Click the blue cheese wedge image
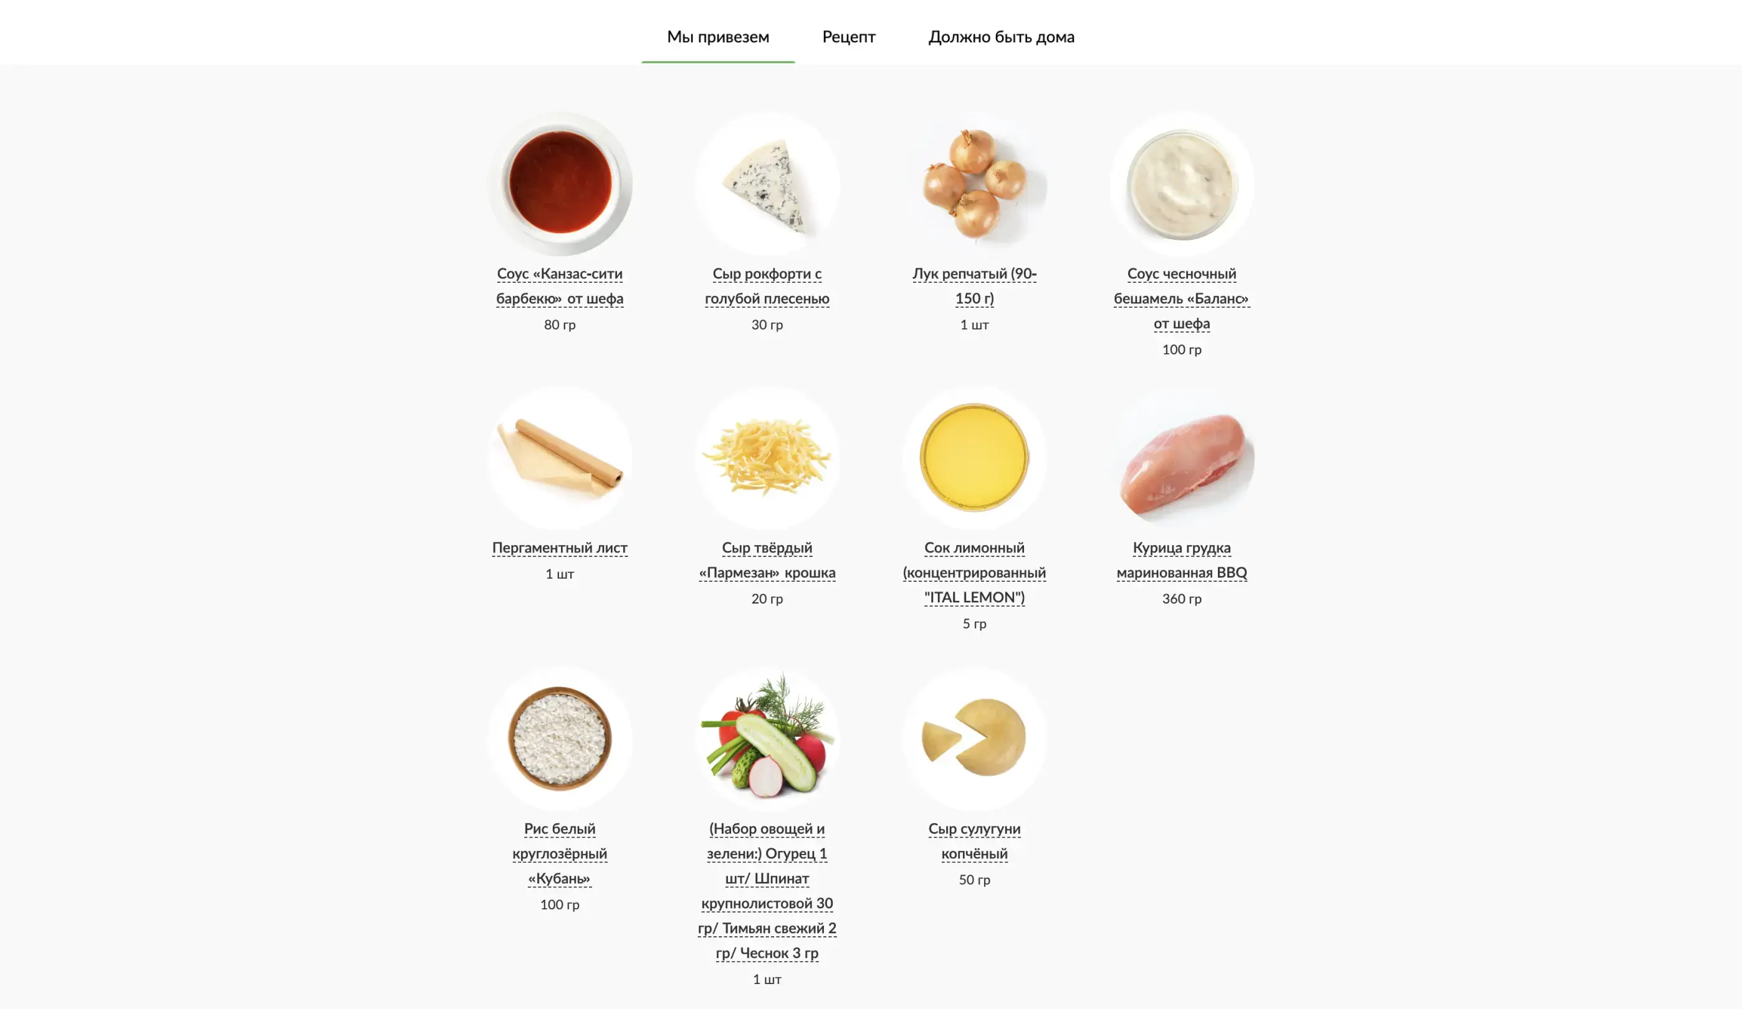Screen dimensions: 1742x1009 point(767,184)
